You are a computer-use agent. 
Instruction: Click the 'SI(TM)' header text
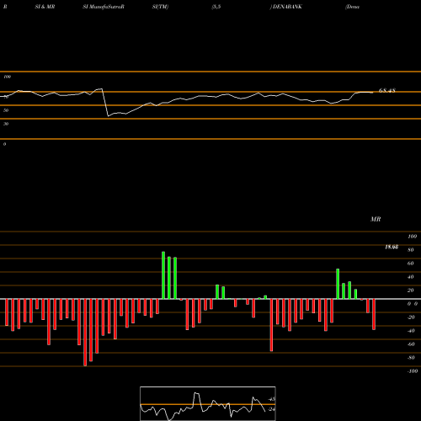pos(160,7)
